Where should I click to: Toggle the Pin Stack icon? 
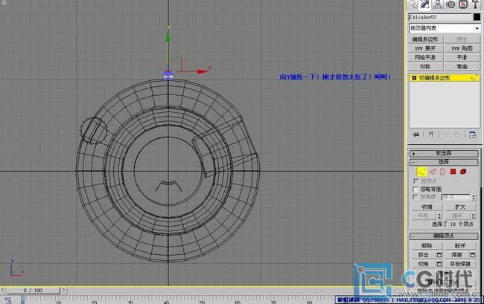(415, 135)
